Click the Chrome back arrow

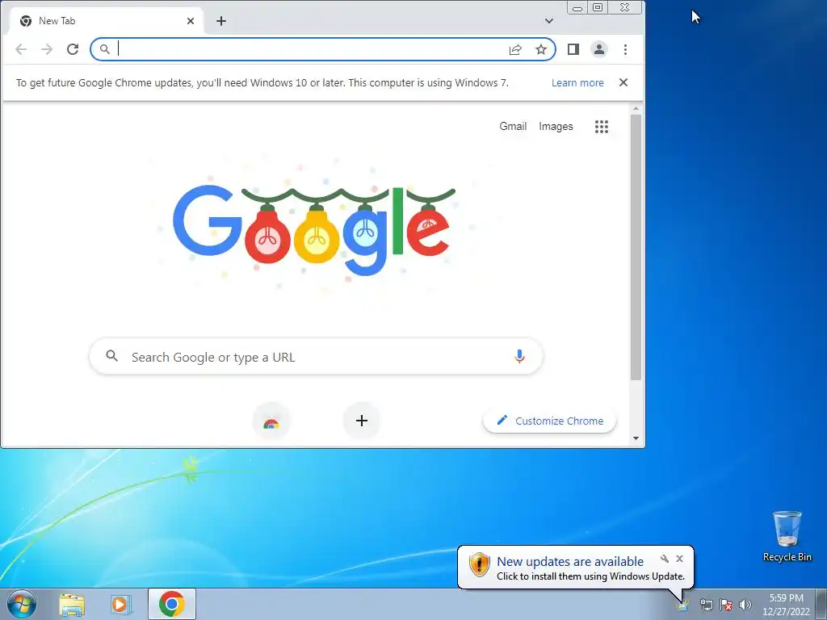tap(21, 49)
